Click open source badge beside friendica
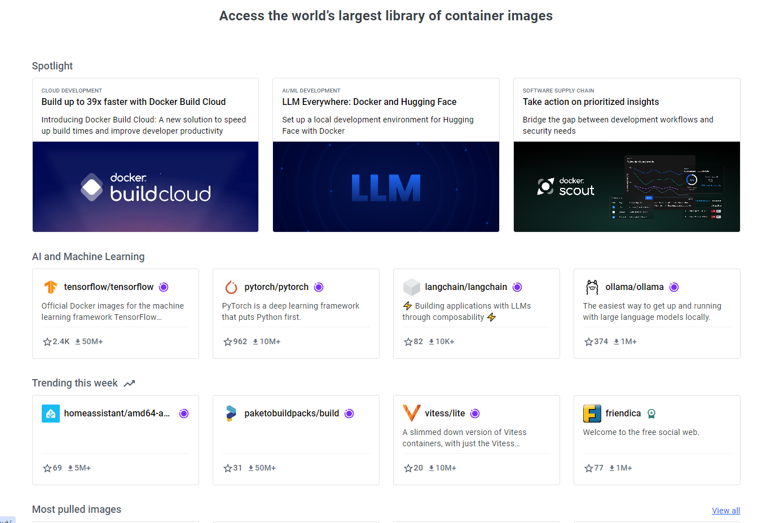 click(x=651, y=414)
